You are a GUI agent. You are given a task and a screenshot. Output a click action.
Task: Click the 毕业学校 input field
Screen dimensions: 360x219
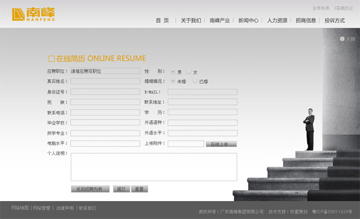pyautogui.click(x=105, y=123)
